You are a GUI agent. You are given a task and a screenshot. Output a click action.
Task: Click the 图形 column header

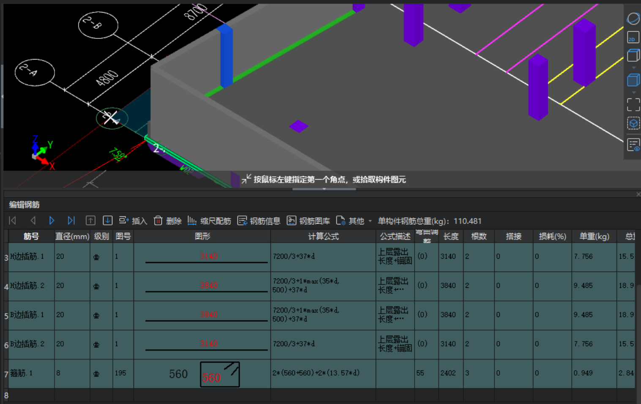[202, 236]
